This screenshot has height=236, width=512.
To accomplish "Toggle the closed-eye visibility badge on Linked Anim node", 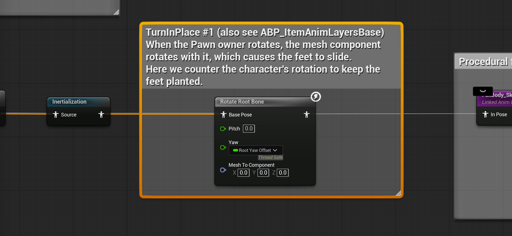I will (483, 91).
